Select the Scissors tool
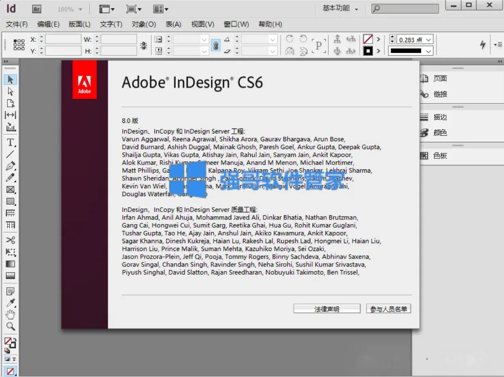The height and width of the screenshot is (377, 504). (10, 240)
